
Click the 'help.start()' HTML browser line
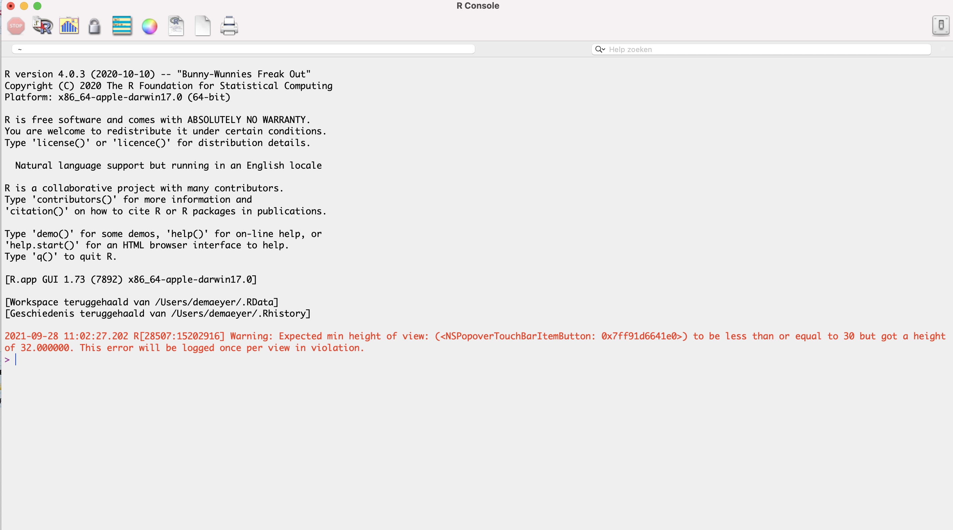[147, 245]
